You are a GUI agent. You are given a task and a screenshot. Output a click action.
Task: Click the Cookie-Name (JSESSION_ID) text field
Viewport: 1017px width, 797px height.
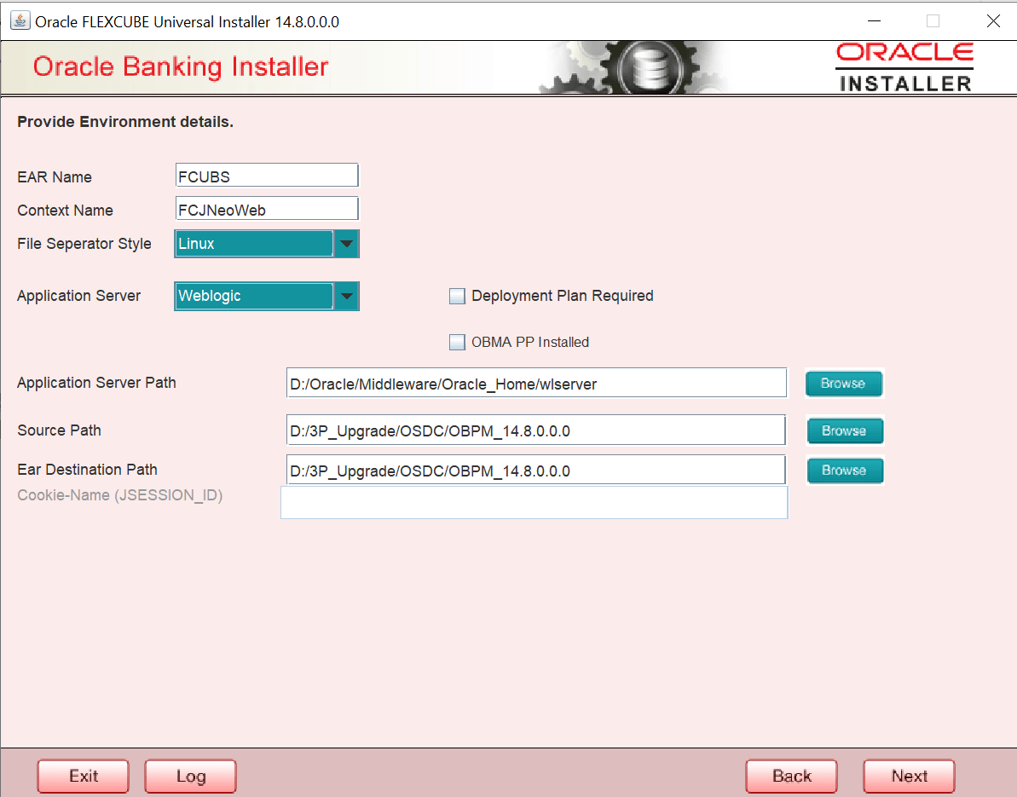[534, 503]
